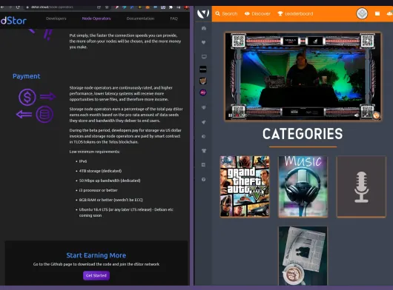Click the heart favorites icon in sidebar

tap(203, 42)
